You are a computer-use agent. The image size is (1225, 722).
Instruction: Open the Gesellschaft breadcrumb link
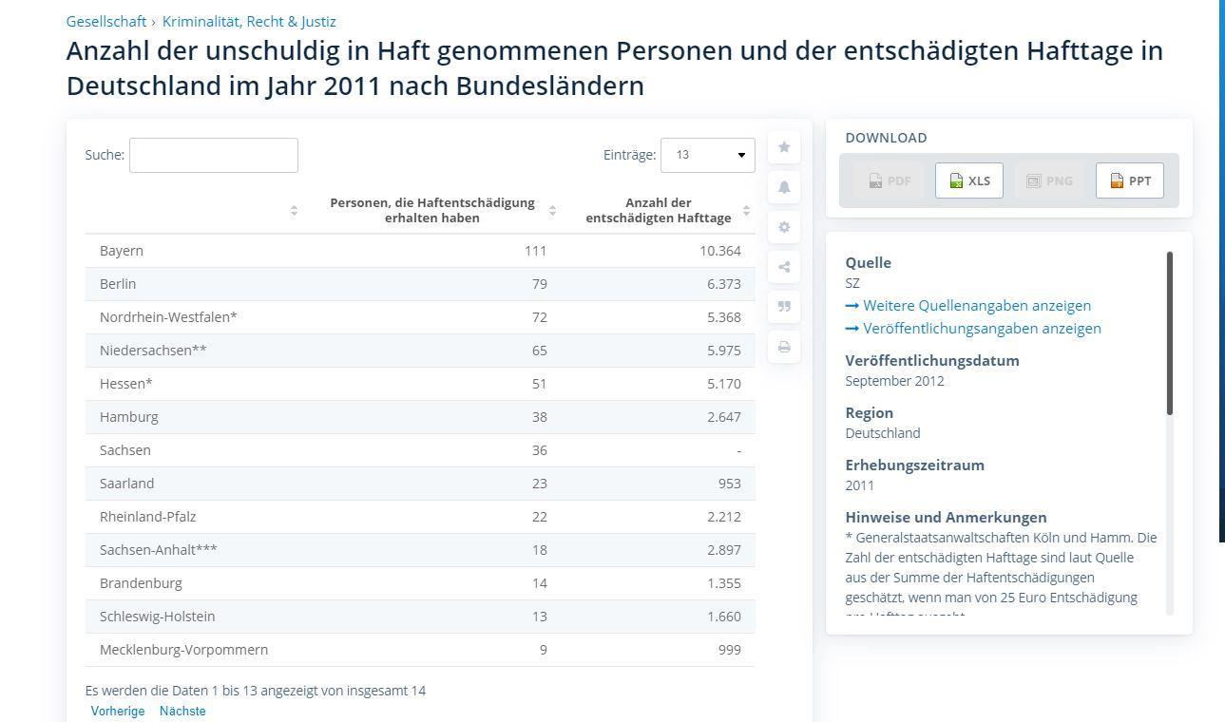(106, 21)
